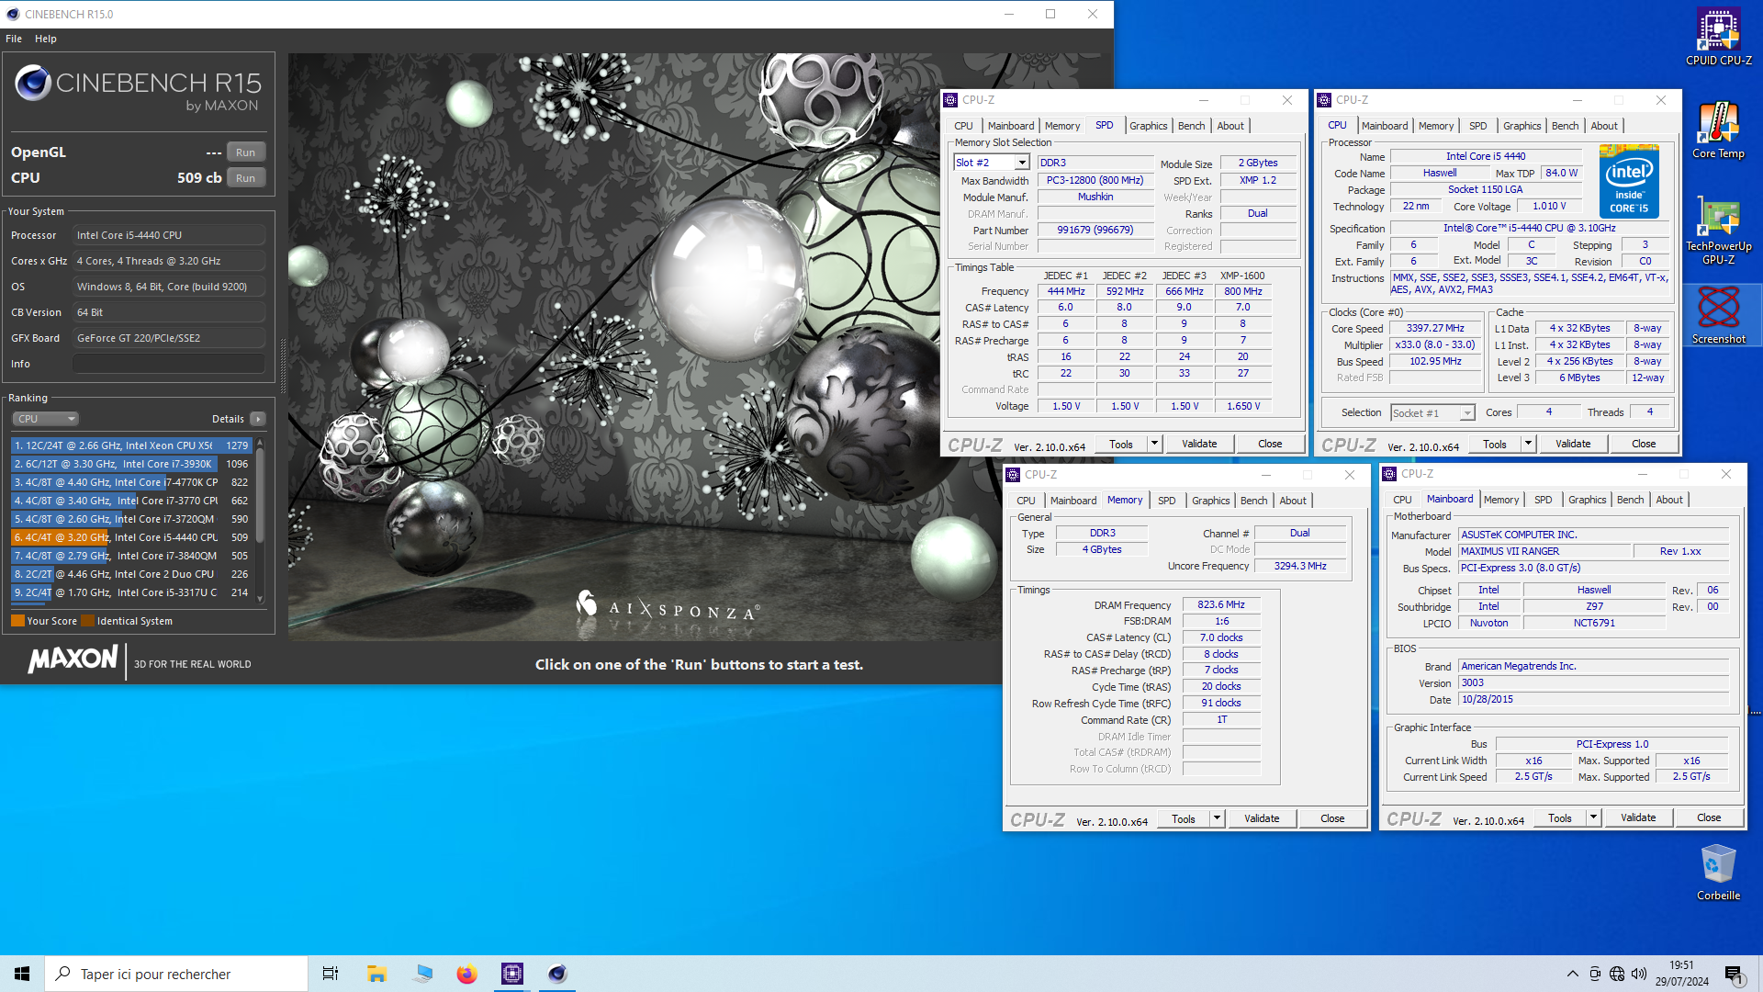Screen dimensions: 1763x992
Task: Select the Core i5-4440 ranking entry
Action: click(x=130, y=537)
